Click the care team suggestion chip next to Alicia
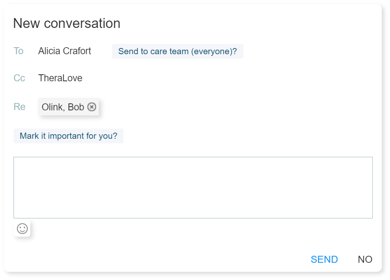 click(x=178, y=51)
